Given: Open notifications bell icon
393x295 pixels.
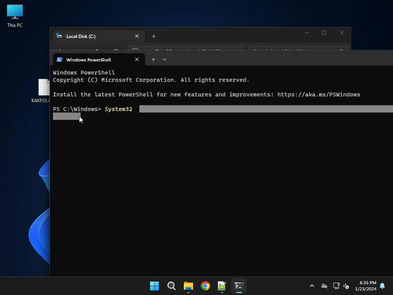Looking at the screenshot, I should click(383, 286).
